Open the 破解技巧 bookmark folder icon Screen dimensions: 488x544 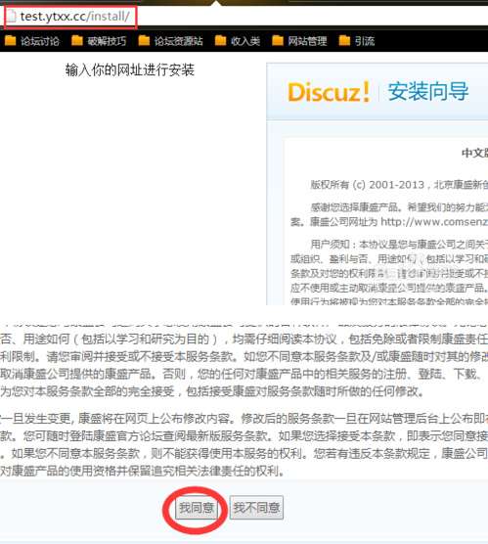pyautogui.click(x=77, y=41)
